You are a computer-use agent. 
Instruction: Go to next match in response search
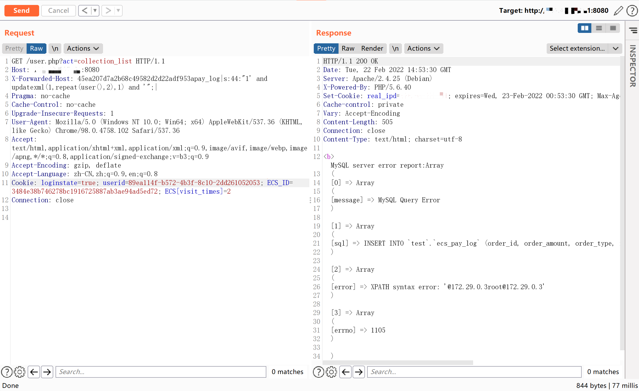[x=359, y=372]
